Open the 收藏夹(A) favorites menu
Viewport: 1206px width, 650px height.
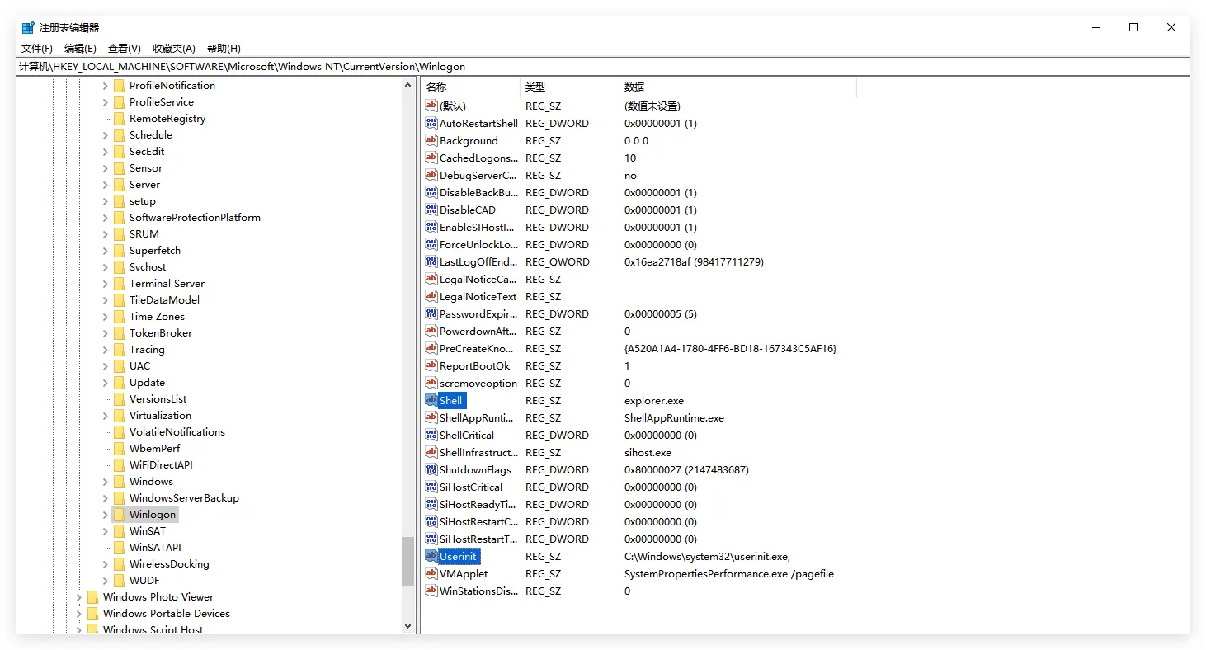[173, 49]
